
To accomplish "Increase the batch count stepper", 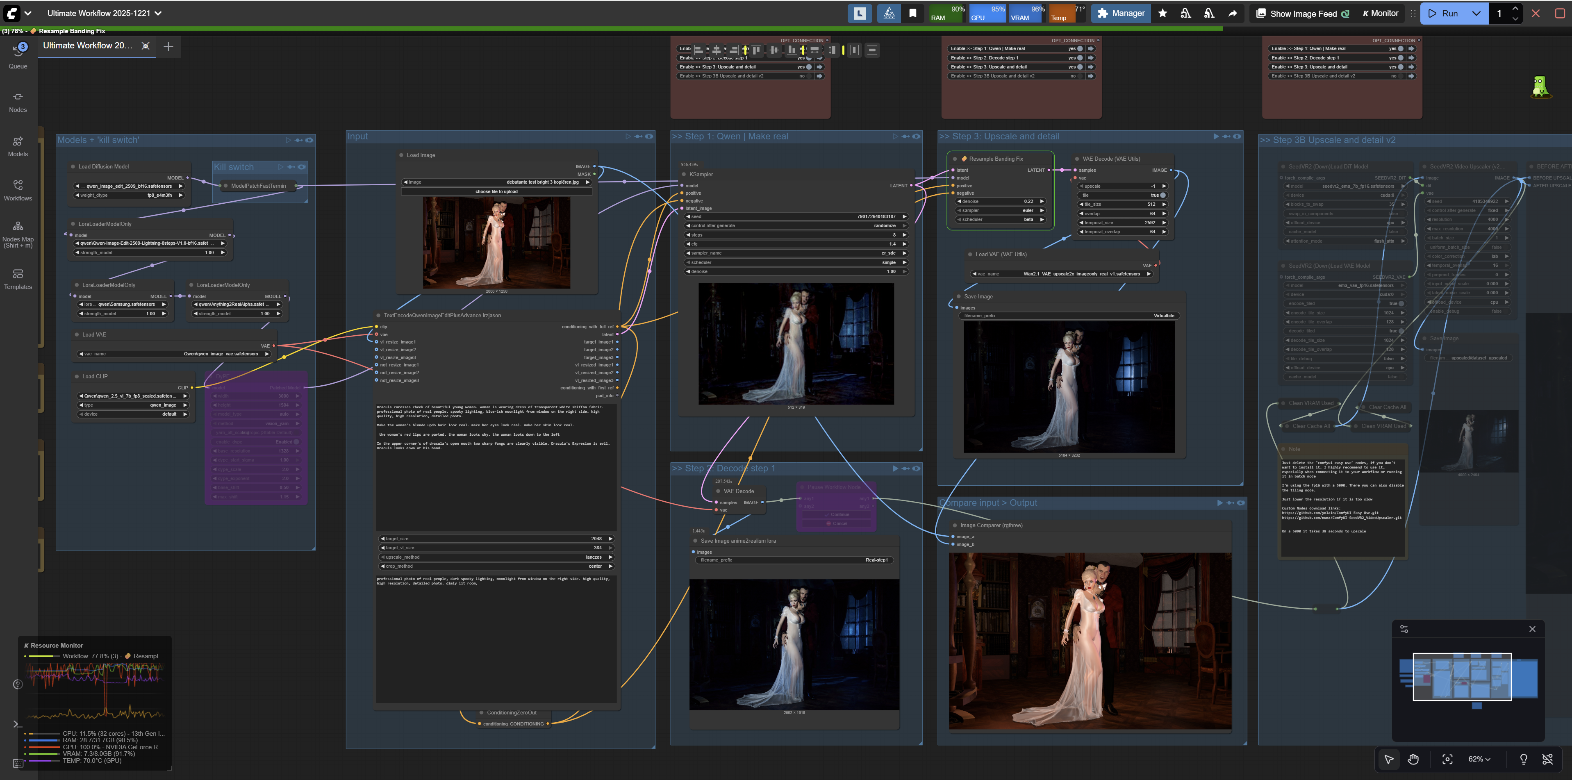I will pos(1515,9).
